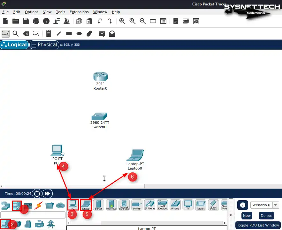Click the Copy icon
This screenshot has width=282, height=230.
click(79, 21)
